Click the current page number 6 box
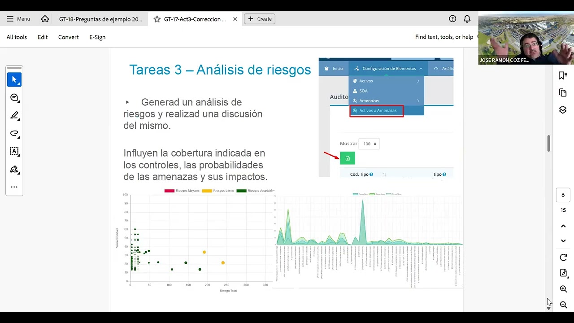 click(x=563, y=195)
